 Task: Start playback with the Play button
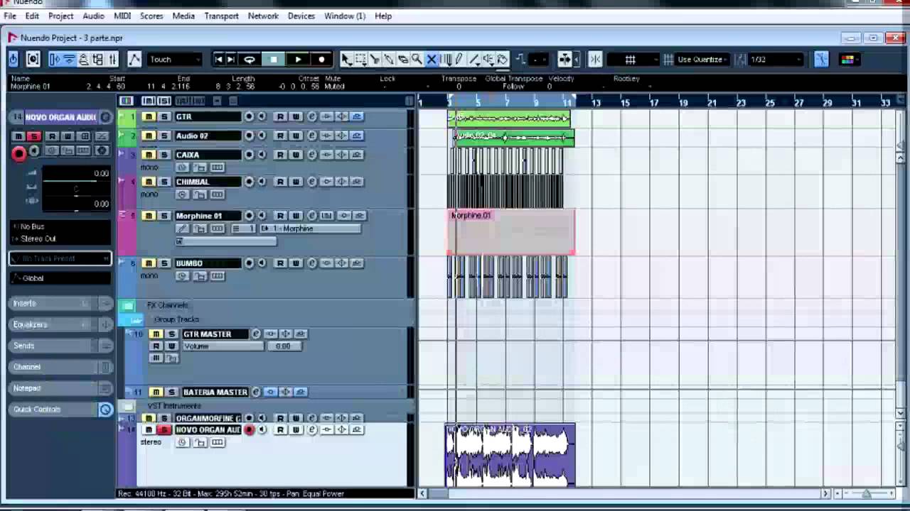[298, 60]
